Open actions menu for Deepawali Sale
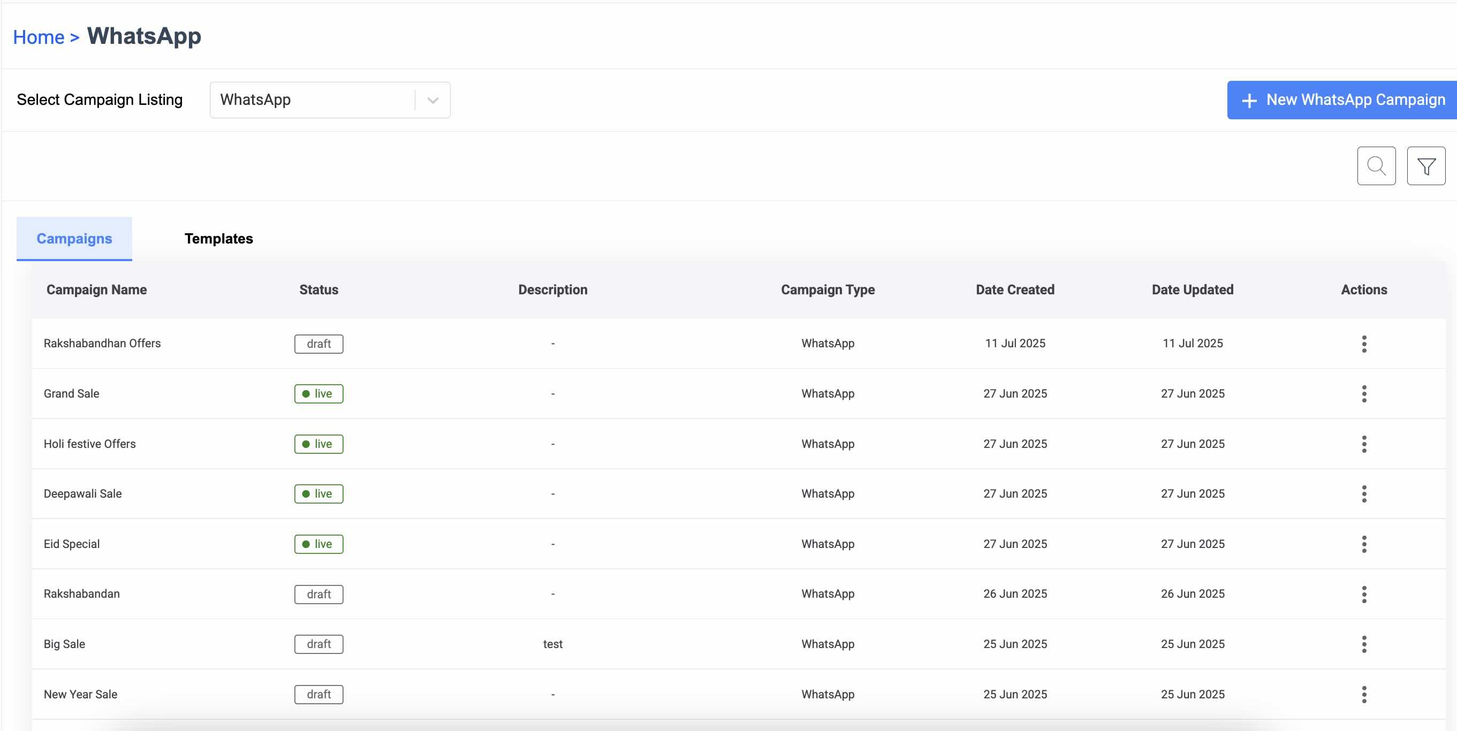The width and height of the screenshot is (1457, 731). pyautogui.click(x=1364, y=493)
